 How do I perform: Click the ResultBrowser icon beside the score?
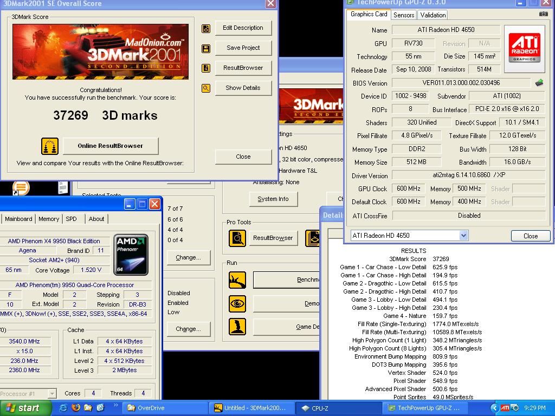[x=205, y=68]
